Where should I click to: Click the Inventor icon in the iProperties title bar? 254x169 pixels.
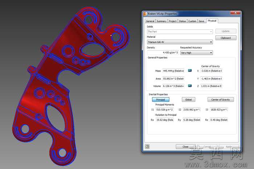point(145,13)
